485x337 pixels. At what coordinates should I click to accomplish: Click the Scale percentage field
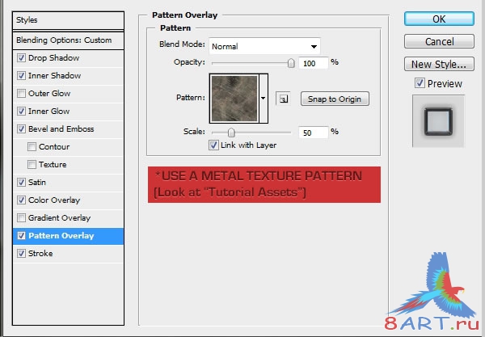pos(313,133)
